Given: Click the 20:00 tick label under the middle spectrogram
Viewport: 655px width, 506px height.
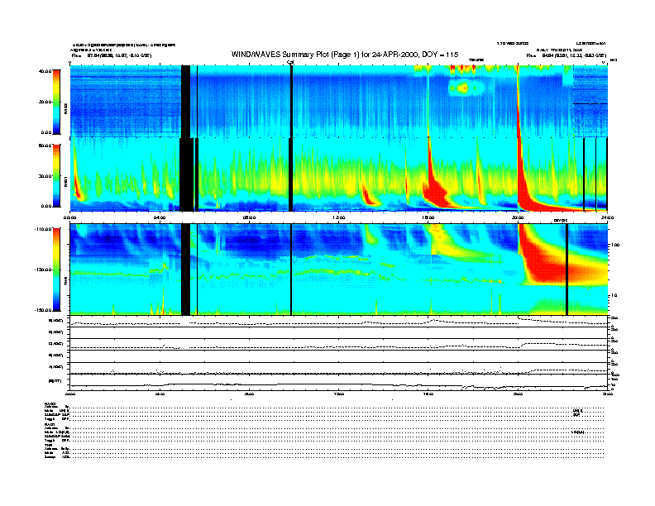Looking at the screenshot, I should (x=518, y=217).
